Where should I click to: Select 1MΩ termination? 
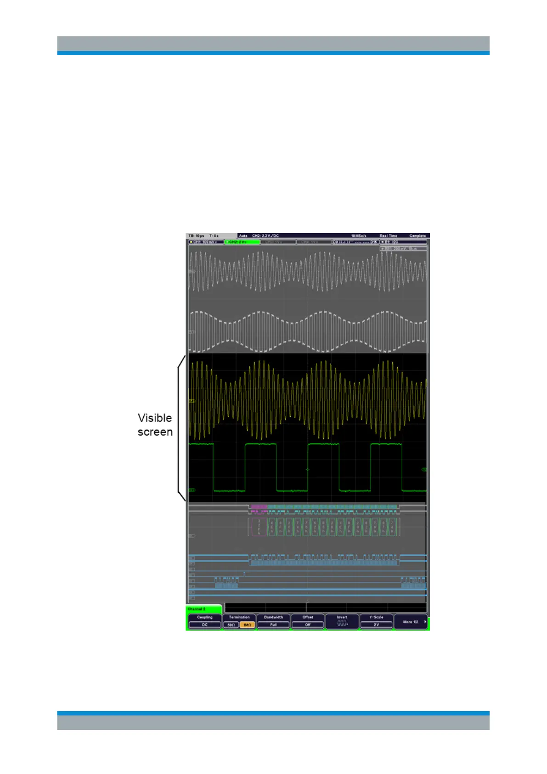coord(247,625)
